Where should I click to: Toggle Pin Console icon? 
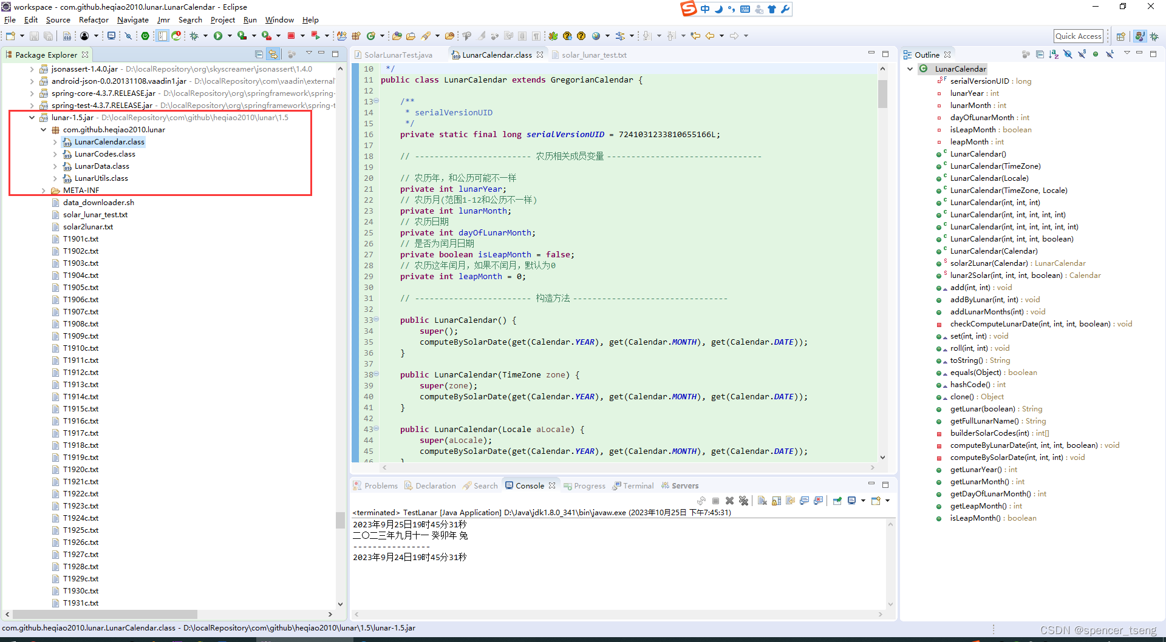[x=837, y=501]
